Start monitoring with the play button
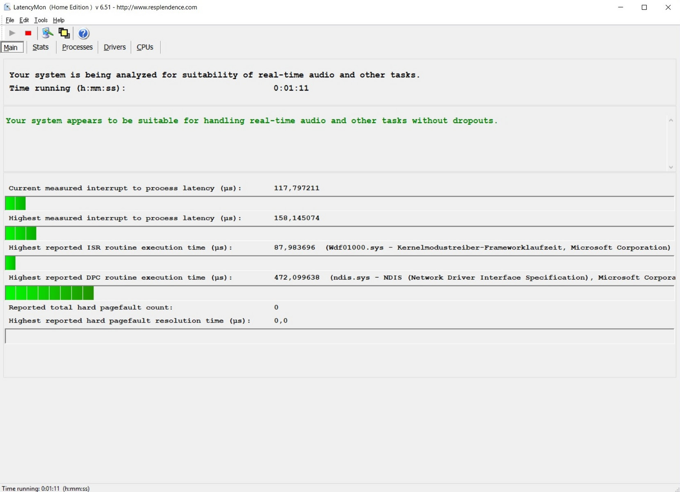680x492 pixels. pos(12,33)
